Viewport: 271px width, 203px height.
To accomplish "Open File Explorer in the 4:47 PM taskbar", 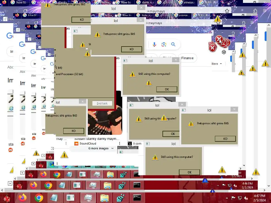I will tap(105, 198).
